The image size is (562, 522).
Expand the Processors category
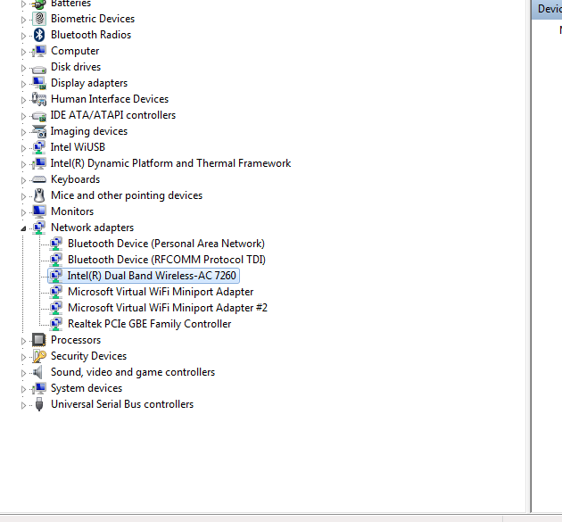(23, 341)
